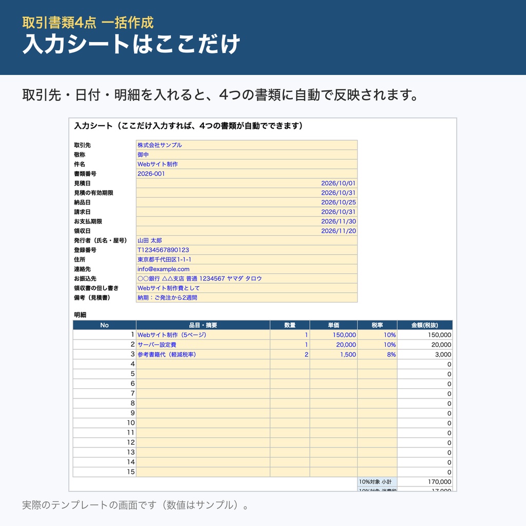Select the 連絡先 cell info@example.com

247,269
